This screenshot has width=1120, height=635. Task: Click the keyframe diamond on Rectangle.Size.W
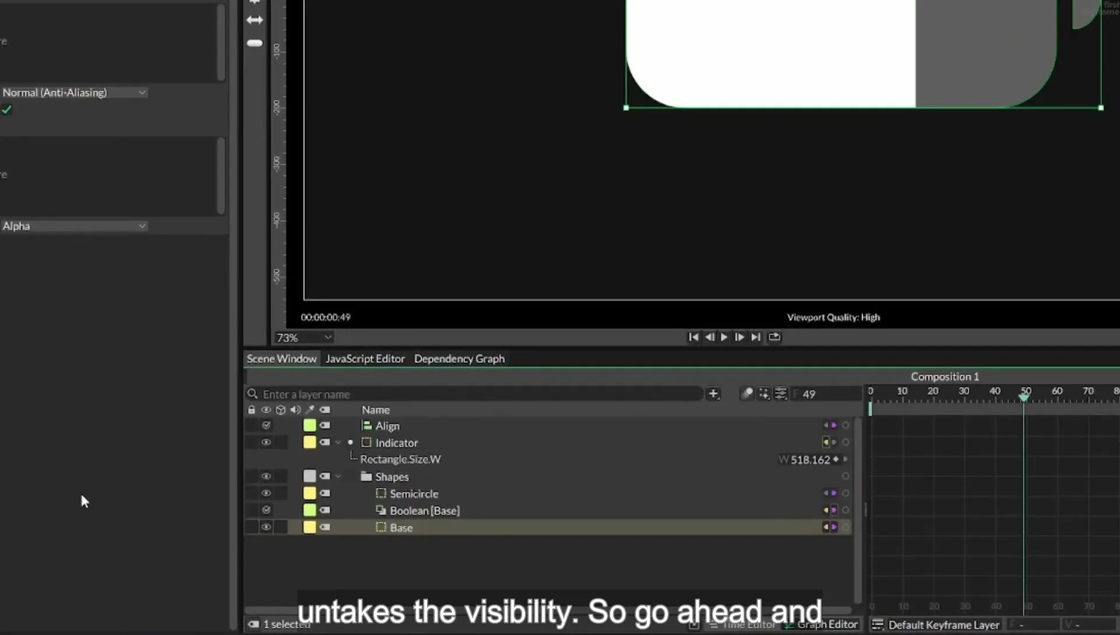pos(836,459)
